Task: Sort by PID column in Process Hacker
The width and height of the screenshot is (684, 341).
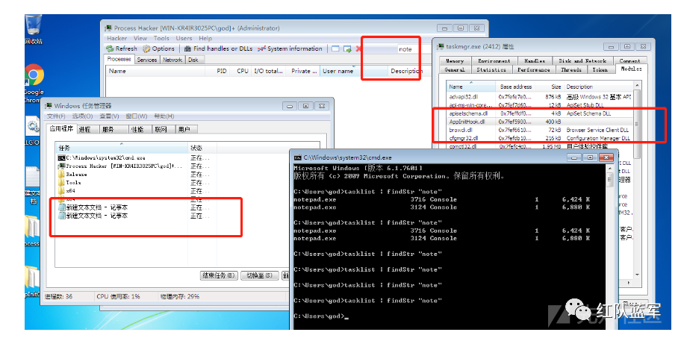Action: tap(222, 71)
